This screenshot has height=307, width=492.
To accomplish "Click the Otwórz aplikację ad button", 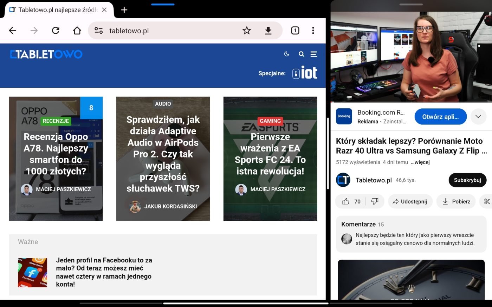I will point(440,117).
